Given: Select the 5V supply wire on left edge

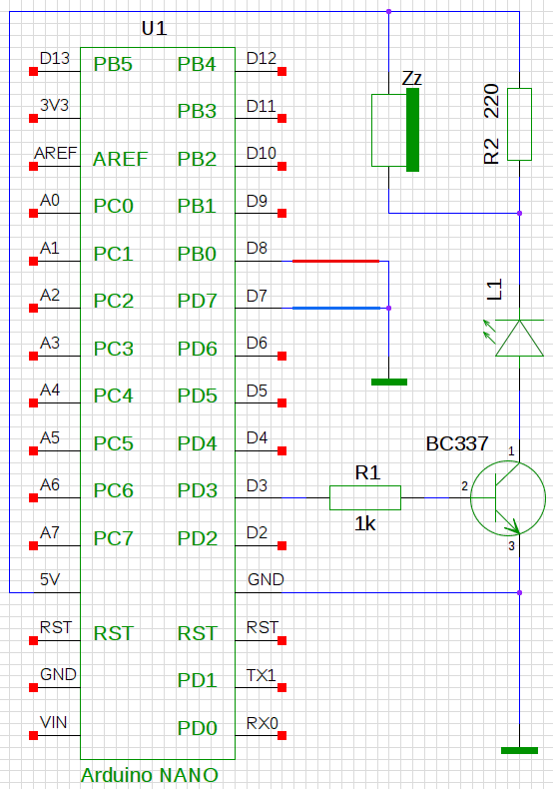Looking at the screenshot, I should pos(10,302).
